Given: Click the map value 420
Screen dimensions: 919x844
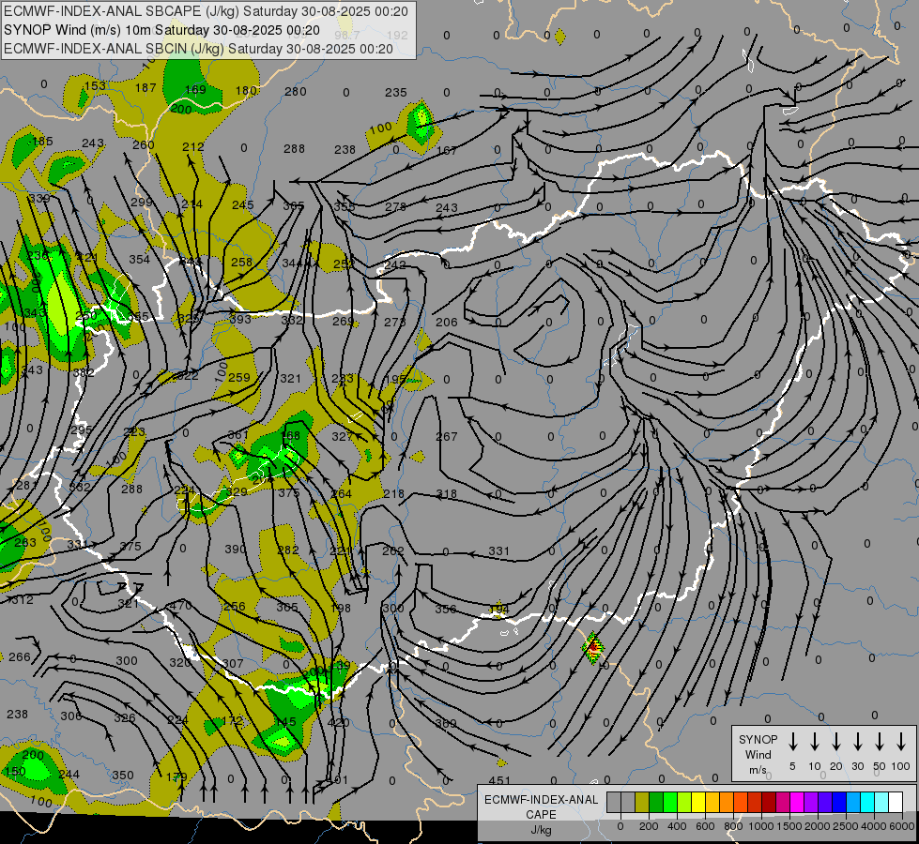Looking at the screenshot, I should tap(338, 722).
